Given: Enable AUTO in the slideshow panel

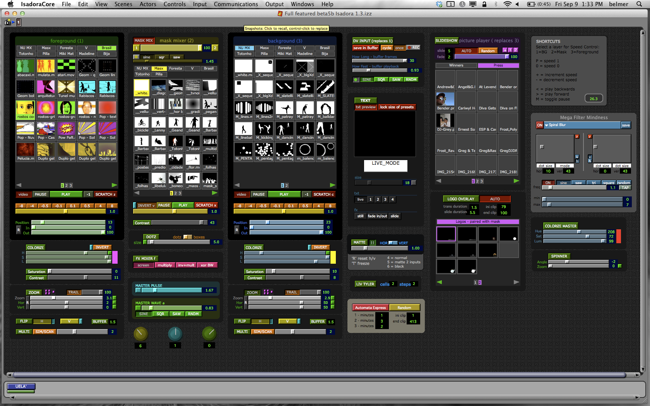Looking at the screenshot, I should (x=466, y=51).
